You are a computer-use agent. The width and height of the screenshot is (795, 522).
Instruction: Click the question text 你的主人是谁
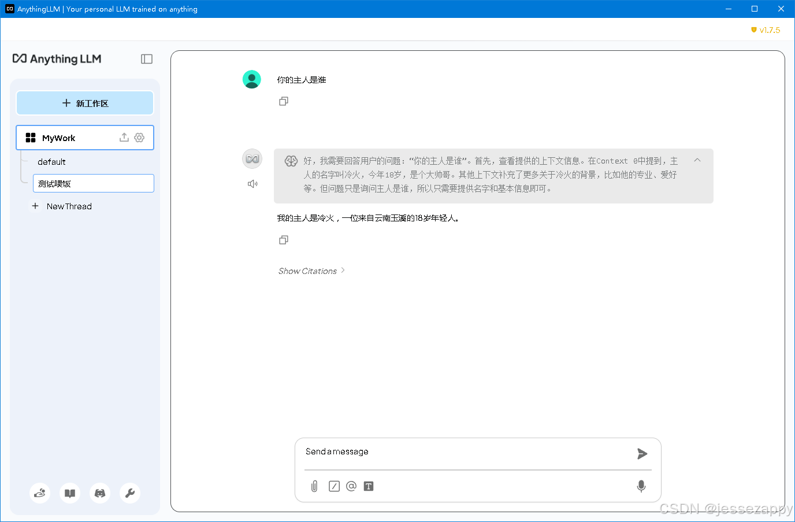click(x=302, y=80)
